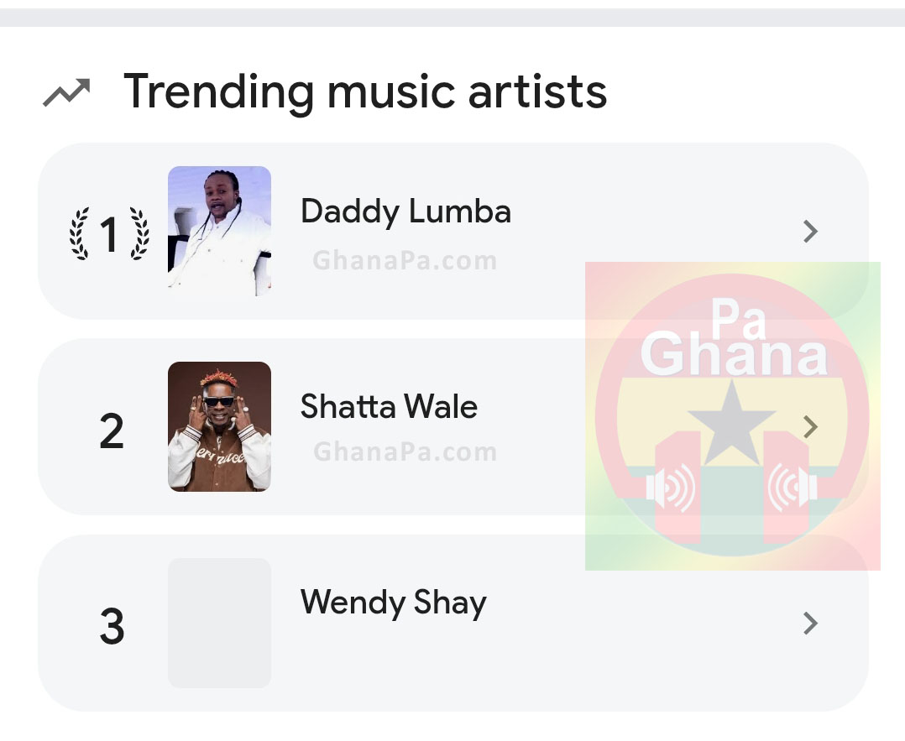Screen dimensions: 905x741
Task: Click the rank number 2
Action: (x=112, y=430)
